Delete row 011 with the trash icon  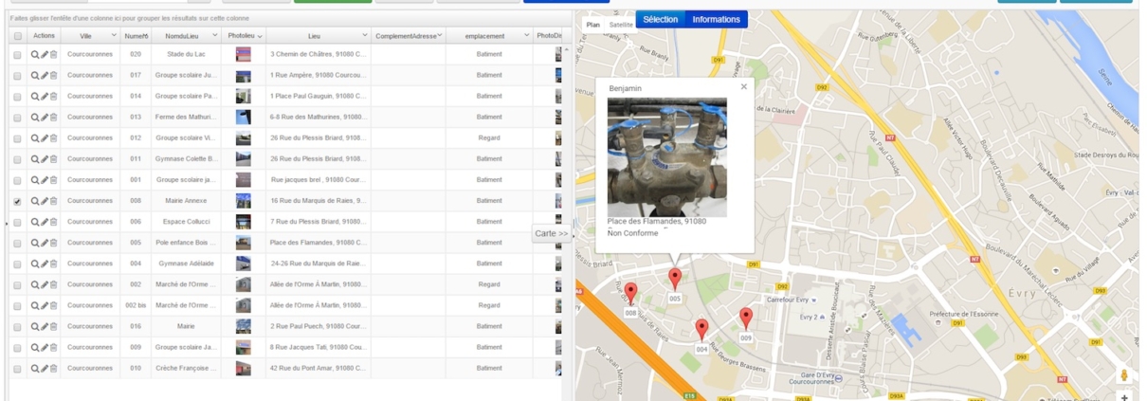tap(53, 159)
